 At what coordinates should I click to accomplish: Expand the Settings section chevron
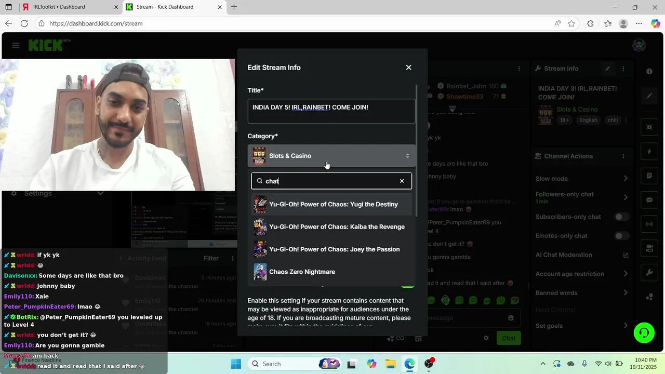pyautogui.click(x=100, y=193)
